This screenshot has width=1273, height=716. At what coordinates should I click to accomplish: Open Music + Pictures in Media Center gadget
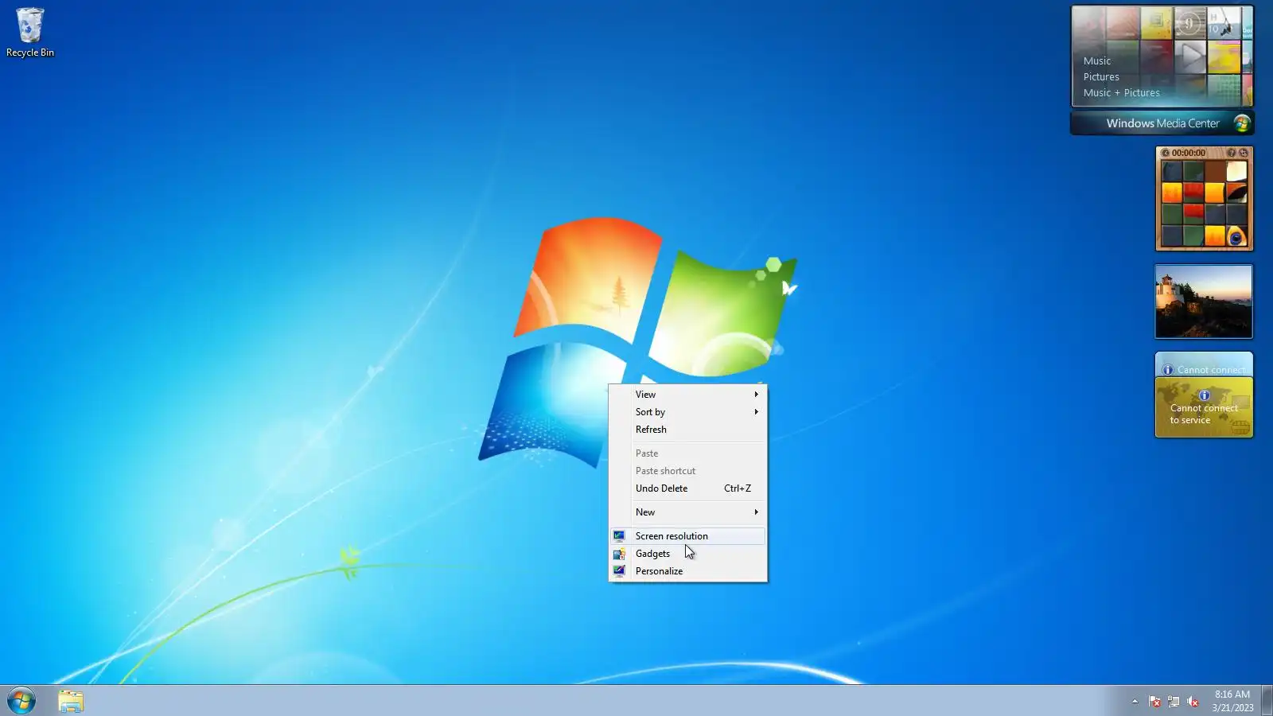[1122, 93]
